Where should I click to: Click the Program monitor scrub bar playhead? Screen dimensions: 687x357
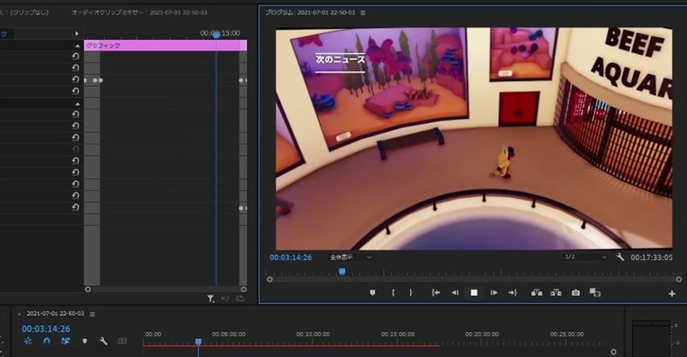tap(342, 272)
